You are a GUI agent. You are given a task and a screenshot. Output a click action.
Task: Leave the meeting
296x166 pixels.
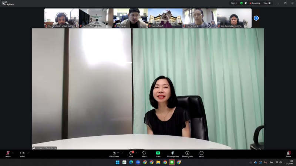[288, 153]
